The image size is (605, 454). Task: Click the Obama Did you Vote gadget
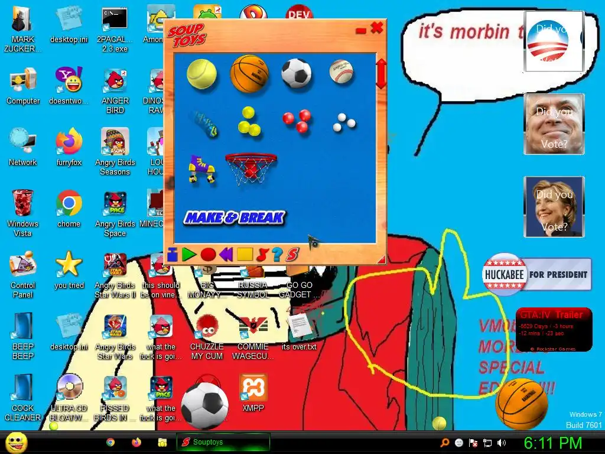(x=553, y=41)
